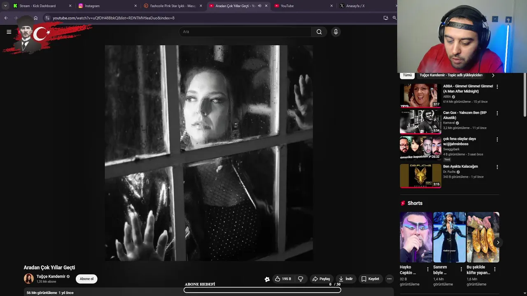Switch to Fashcolle Pink Star Işıklı tab
Screen dimensions: 527x296
173,6
